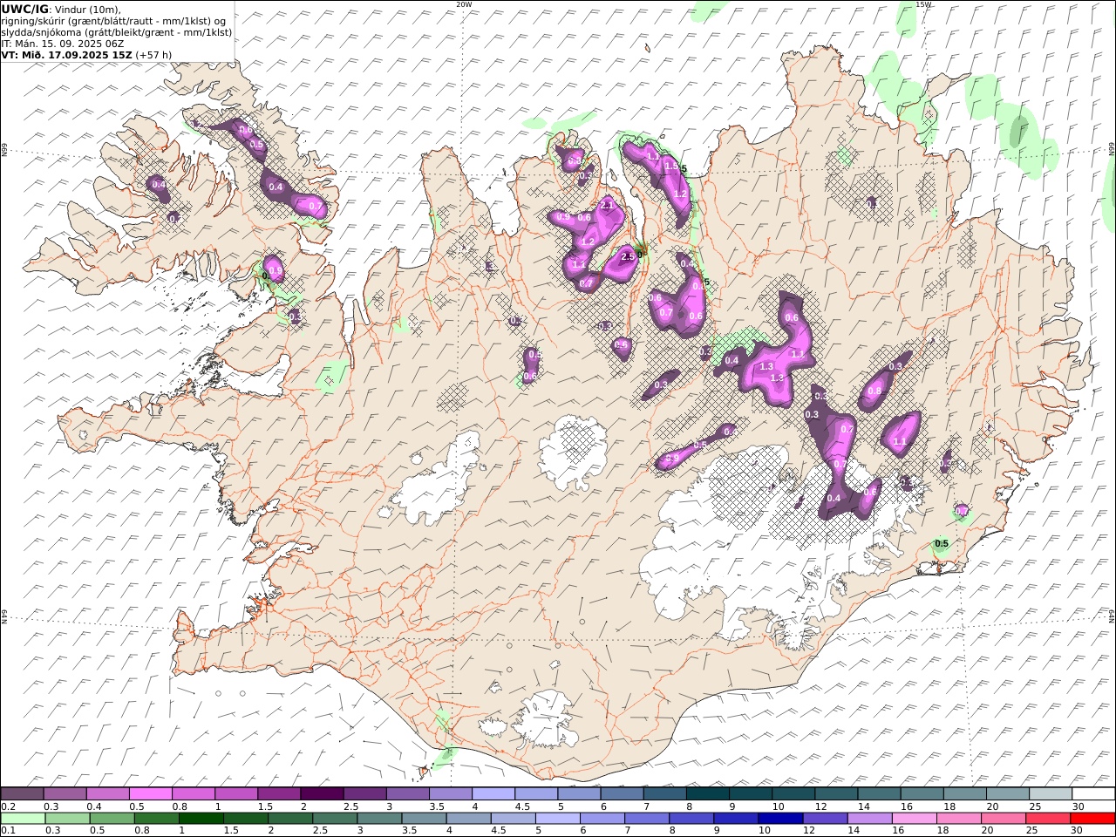1116x837 pixels.
Task: Pick the dark mauve swatch starting at 0.2
Action: (x=23, y=793)
